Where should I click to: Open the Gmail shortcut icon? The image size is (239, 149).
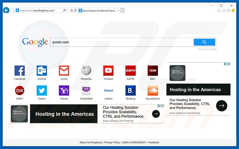point(64,71)
